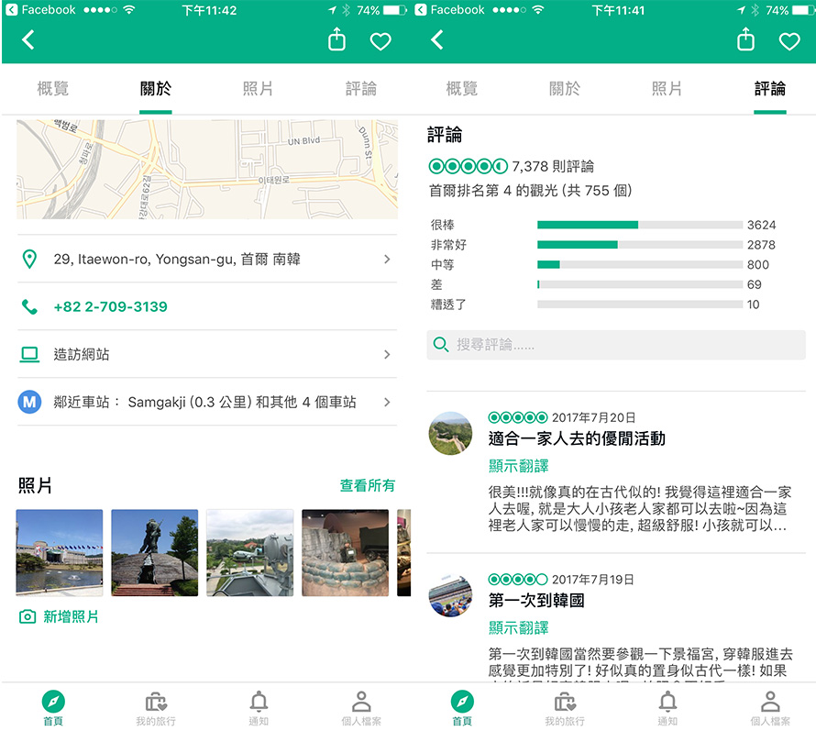Image resolution: width=816 pixels, height=731 pixels.
Task: Open photo of museum building with flags
Action: (x=60, y=553)
